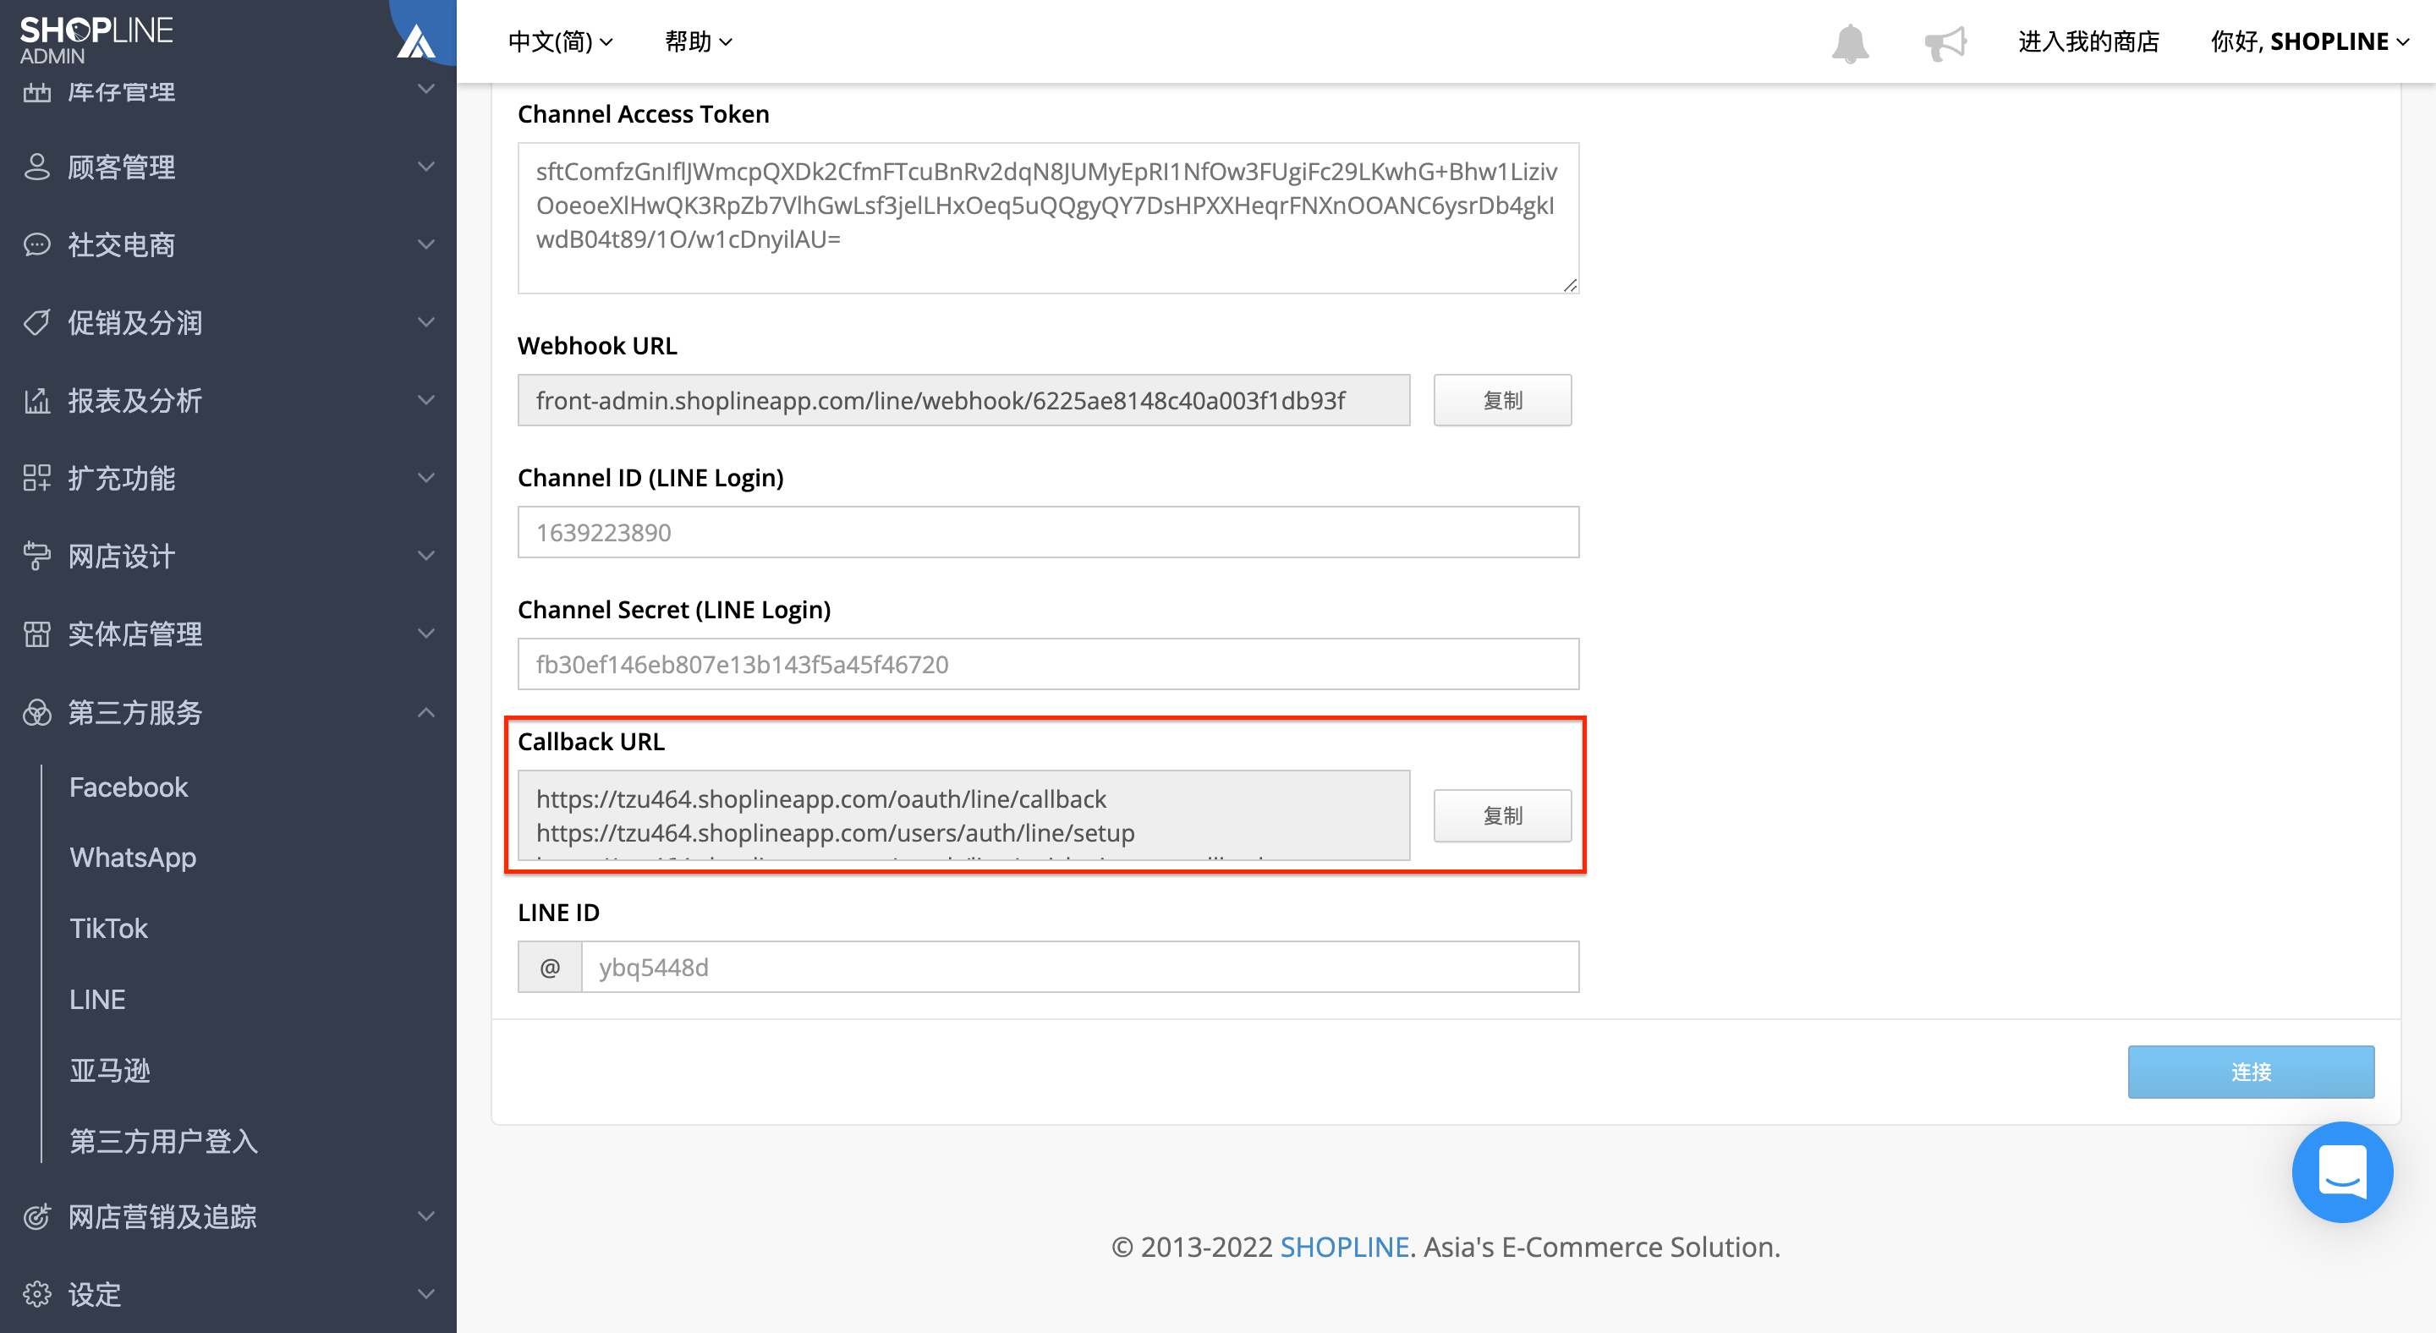Click the SHOPLINE footer link
Screen dimensions: 2436x1333
click(1344, 1247)
